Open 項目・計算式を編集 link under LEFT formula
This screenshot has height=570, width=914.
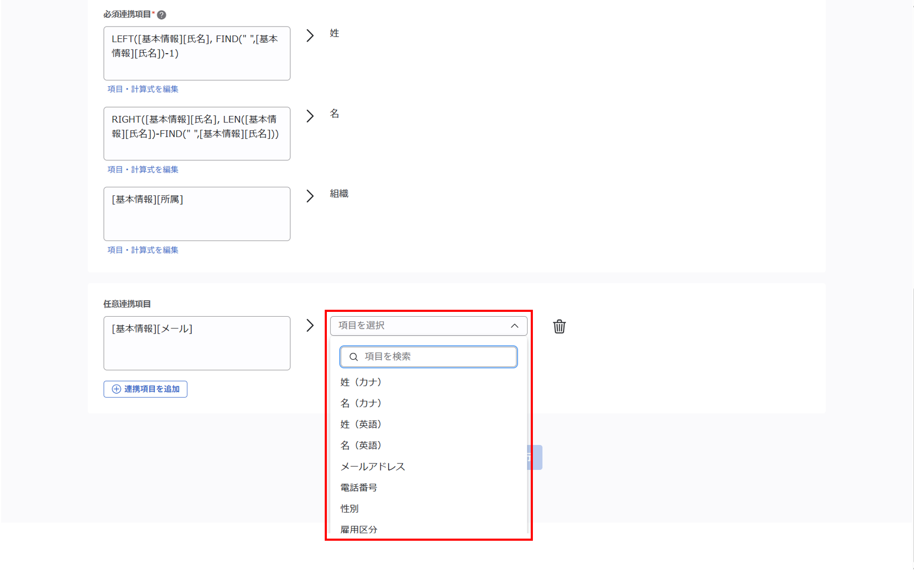(x=143, y=89)
